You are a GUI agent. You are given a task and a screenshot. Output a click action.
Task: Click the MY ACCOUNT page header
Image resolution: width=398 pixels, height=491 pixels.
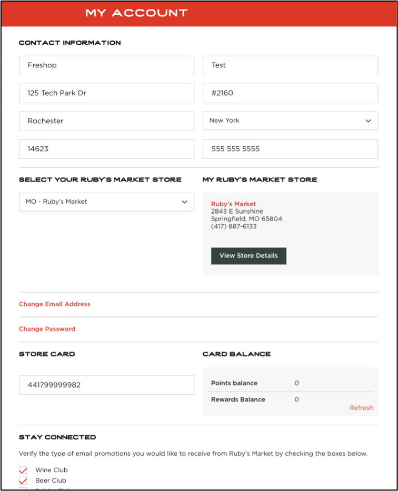136,13
